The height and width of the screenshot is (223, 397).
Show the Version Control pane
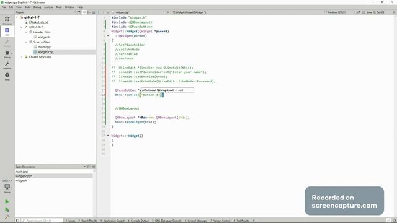220,221
